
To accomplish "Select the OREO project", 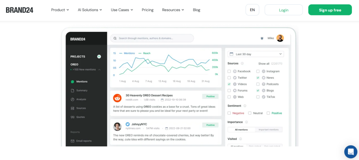I will click(x=74, y=64).
